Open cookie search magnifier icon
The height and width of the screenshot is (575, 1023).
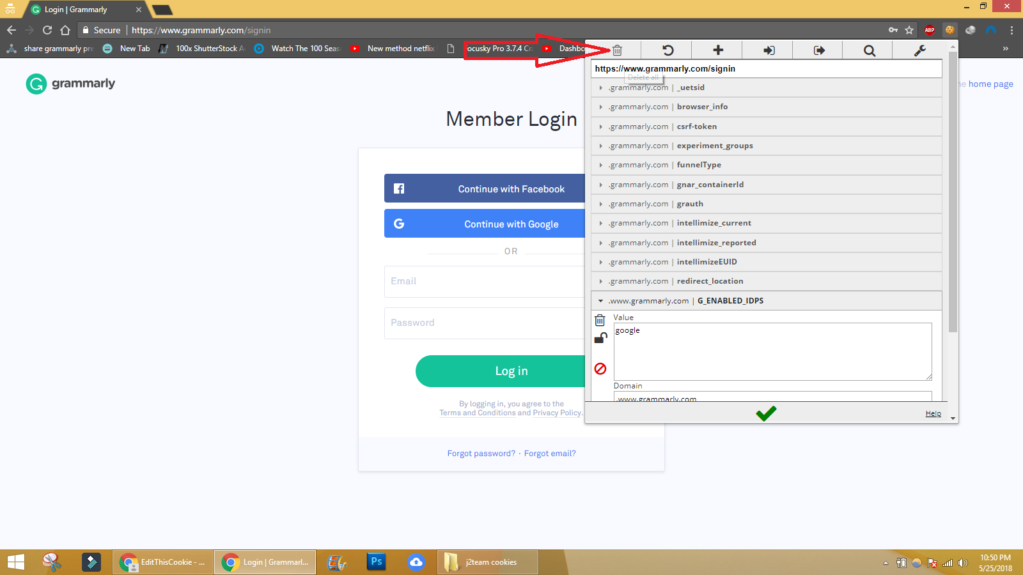tap(869, 50)
